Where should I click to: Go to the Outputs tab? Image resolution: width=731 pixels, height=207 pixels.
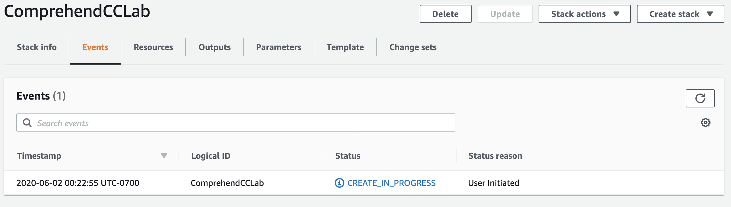coord(214,47)
